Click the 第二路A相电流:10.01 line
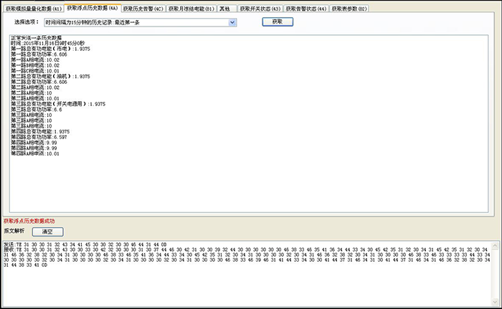 [x=35, y=98]
